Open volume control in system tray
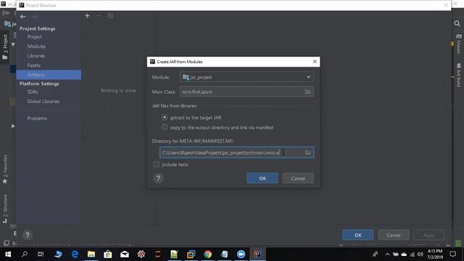Image resolution: width=464 pixels, height=261 pixels. pos(420,254)
